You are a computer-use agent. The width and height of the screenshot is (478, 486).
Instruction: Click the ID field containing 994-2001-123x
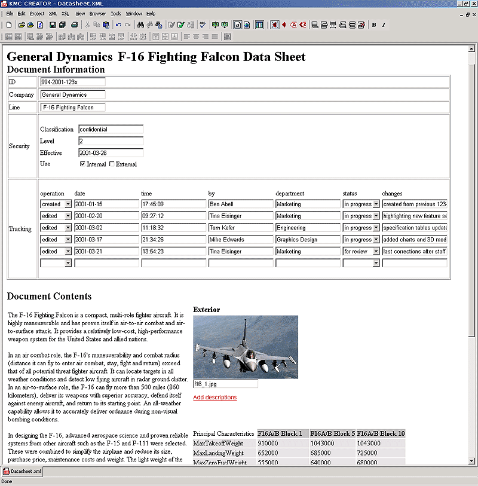73,82
